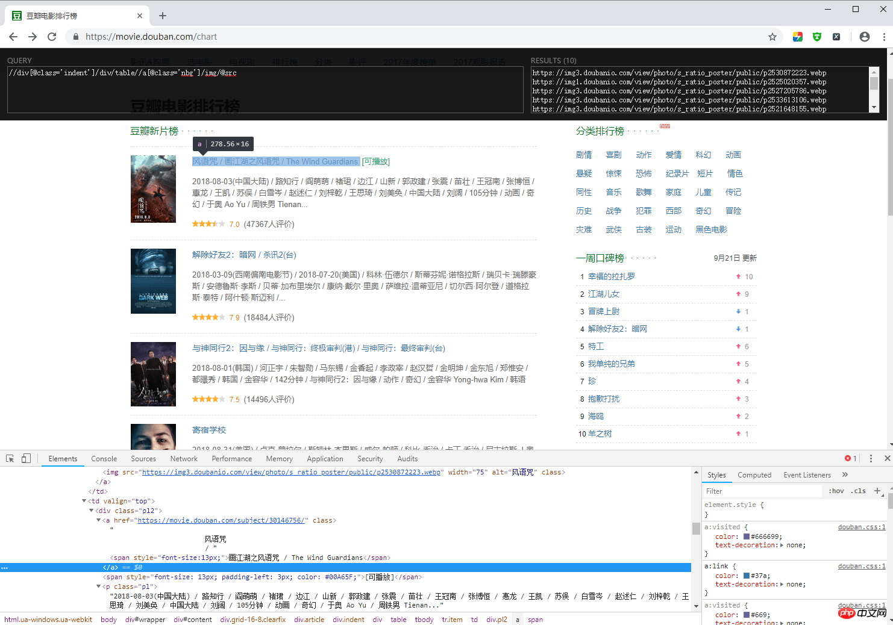Click the address bar URL
This screenshot has height=625, width=893.
click(151, 37)
